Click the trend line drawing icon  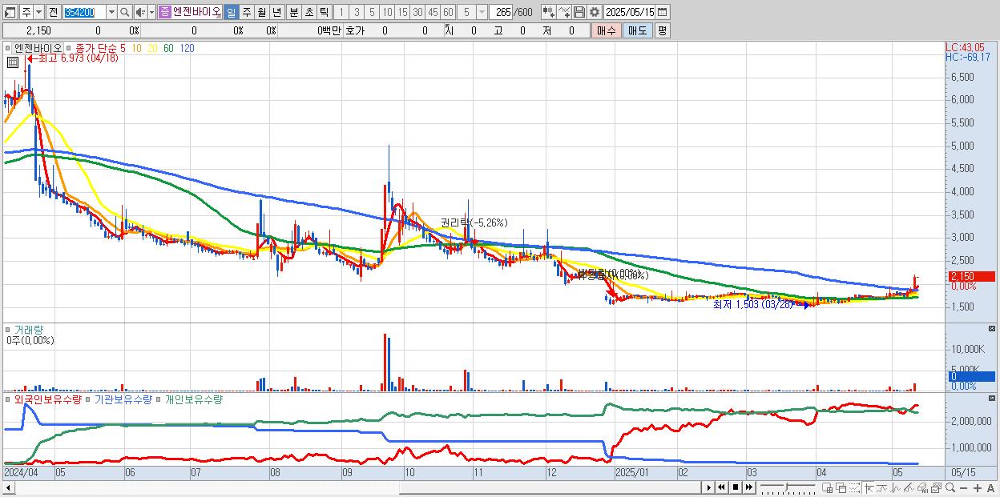pyautogui.click(x=882, y=488)
